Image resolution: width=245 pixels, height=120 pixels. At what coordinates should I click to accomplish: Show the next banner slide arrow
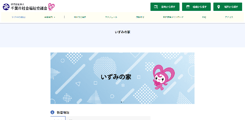[x=192, y=78]
